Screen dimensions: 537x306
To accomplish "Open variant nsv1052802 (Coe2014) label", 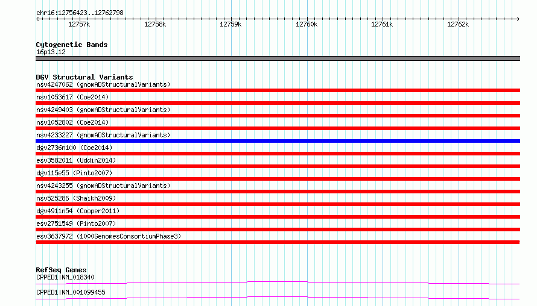I will [x=72, y=122].
